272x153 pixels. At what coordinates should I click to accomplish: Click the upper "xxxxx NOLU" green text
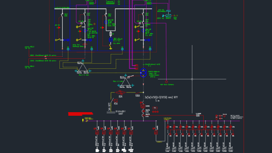pyautogui.click(x=30, y=47)
